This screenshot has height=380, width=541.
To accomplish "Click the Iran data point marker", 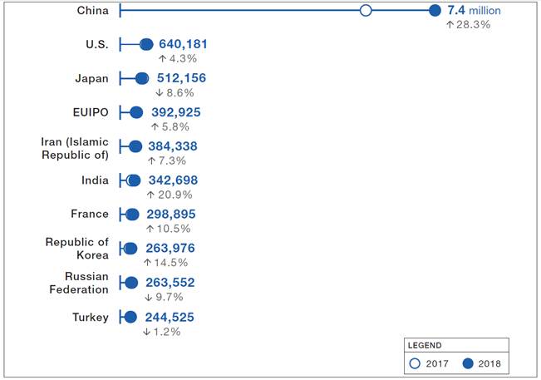I will point(135,146).
